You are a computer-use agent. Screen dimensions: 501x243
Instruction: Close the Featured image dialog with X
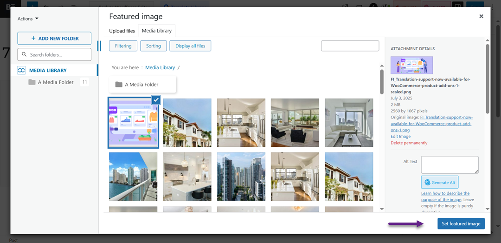pyautogui.click(x=481, y=16)
